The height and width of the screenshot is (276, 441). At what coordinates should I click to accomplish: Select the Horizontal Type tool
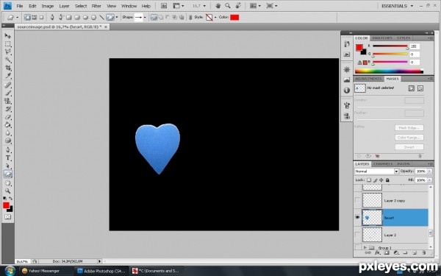pyautogui.click(x=8, y=158)
